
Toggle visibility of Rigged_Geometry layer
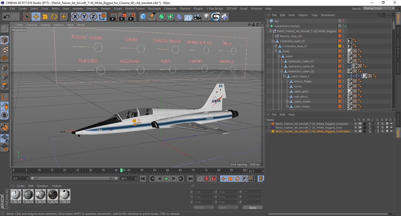click(x=360, y=124)
